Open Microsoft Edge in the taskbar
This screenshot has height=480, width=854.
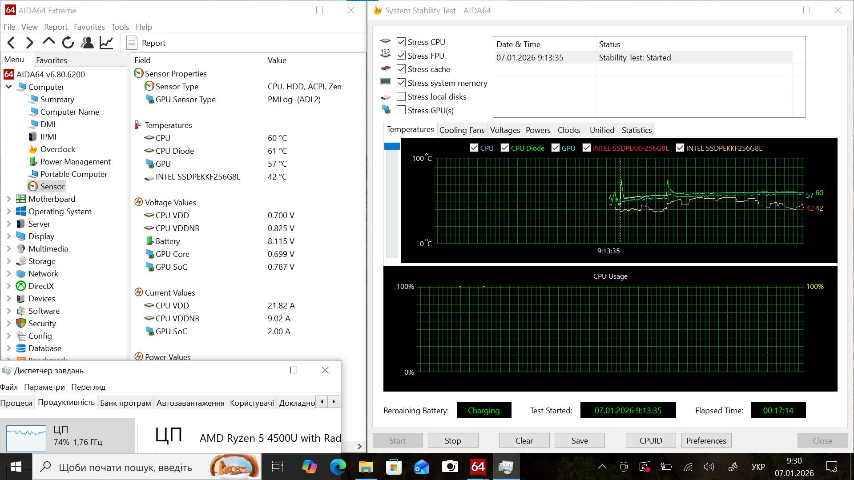coord(338,467)
